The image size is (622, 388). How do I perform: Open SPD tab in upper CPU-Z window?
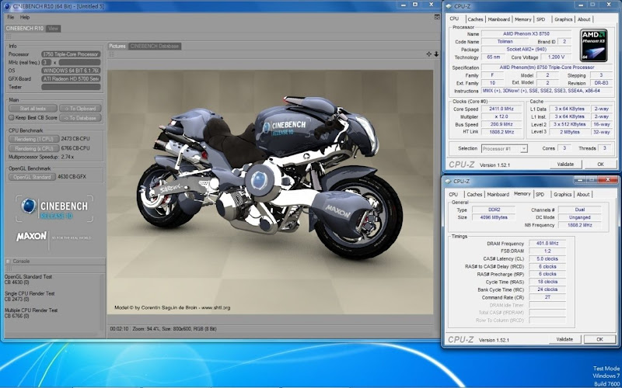[x=540, y=19]
